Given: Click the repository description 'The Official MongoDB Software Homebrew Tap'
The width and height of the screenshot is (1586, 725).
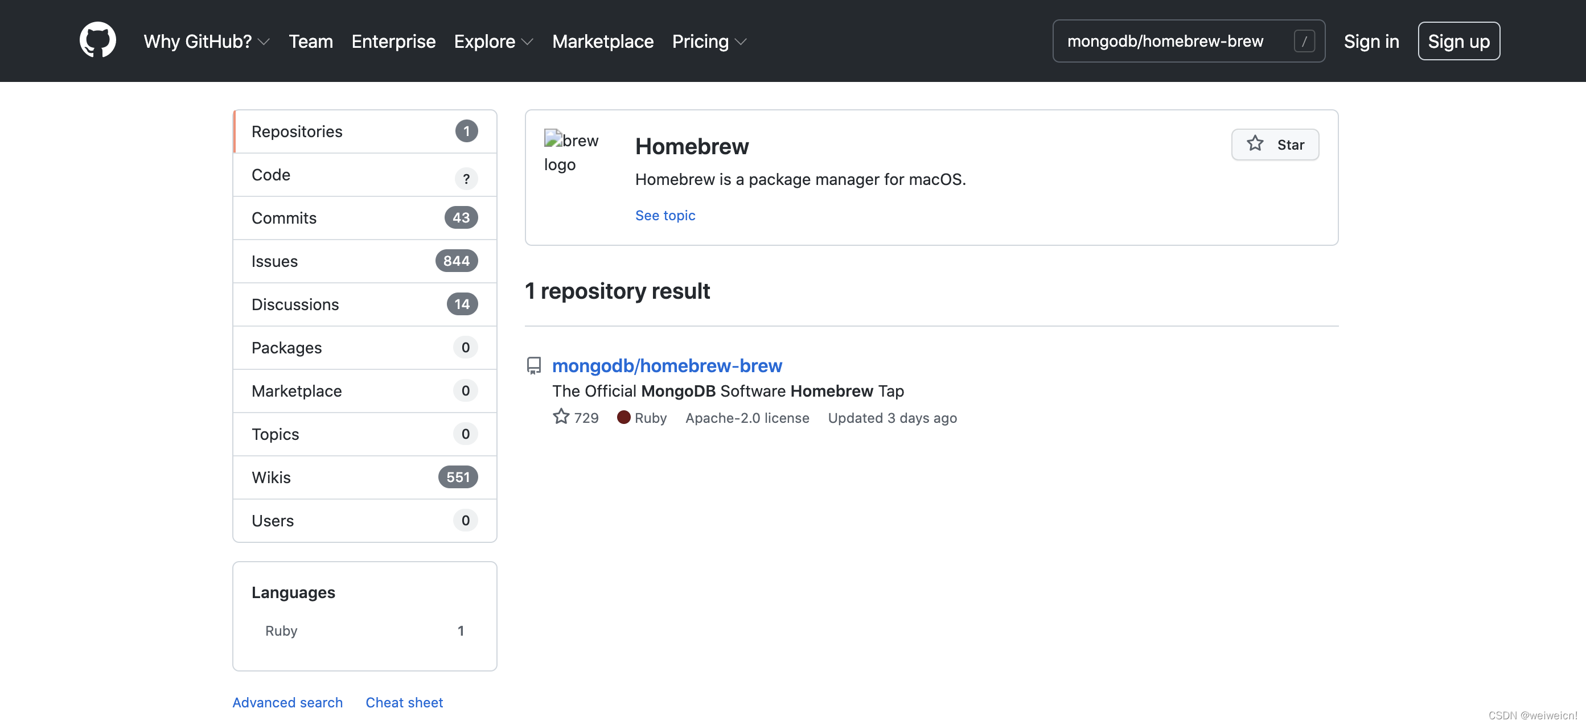Looking at the screenshot, I should 728,391.
